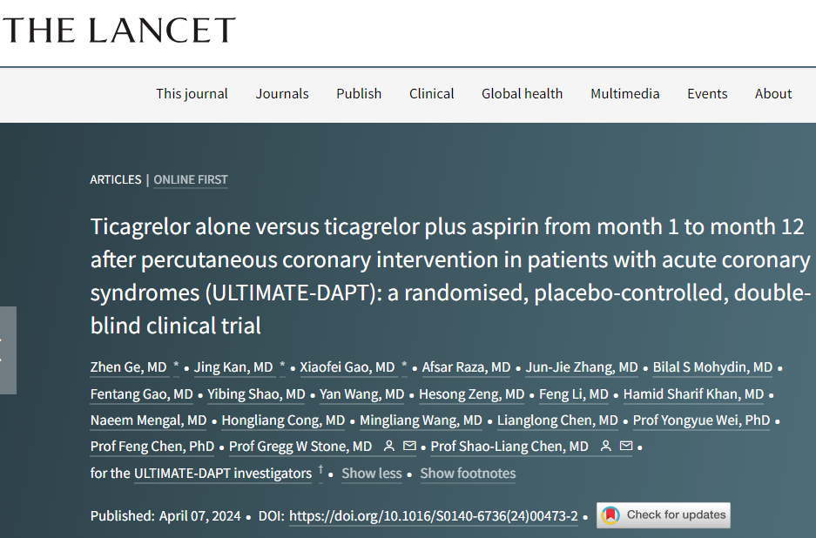Open the Journals navigation menu
816x538 pixels.
[x=282, y=94]
